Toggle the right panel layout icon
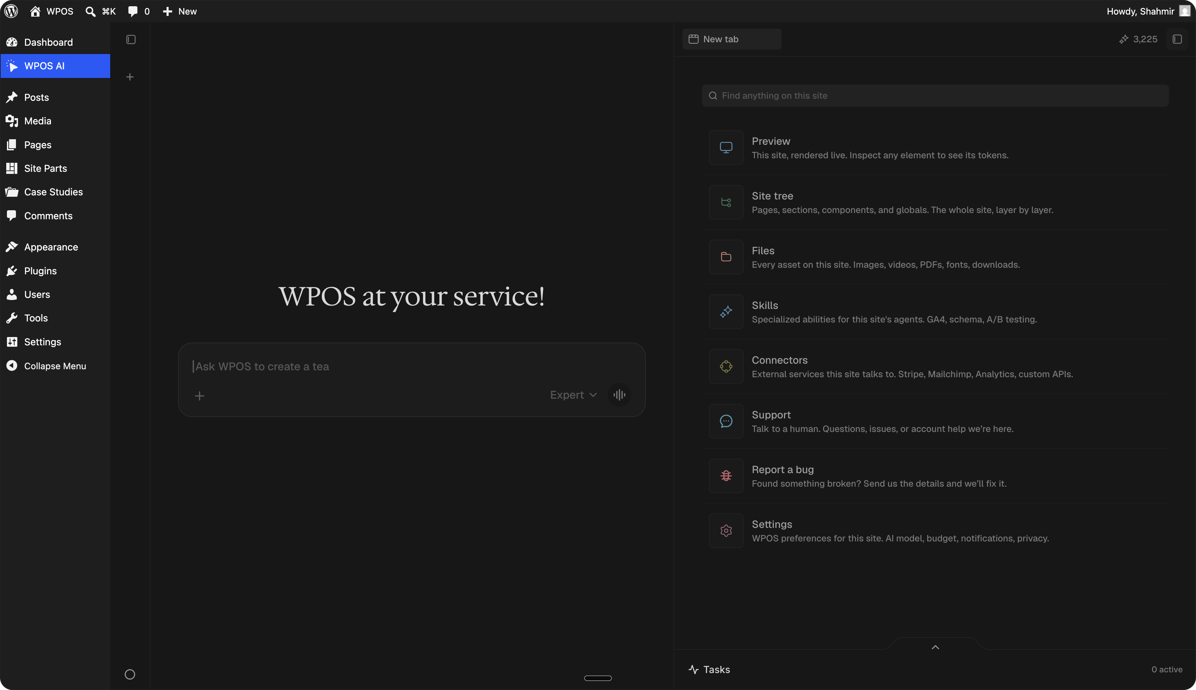The height and width of the screenshot is (690, 1196). [1178, 39]
